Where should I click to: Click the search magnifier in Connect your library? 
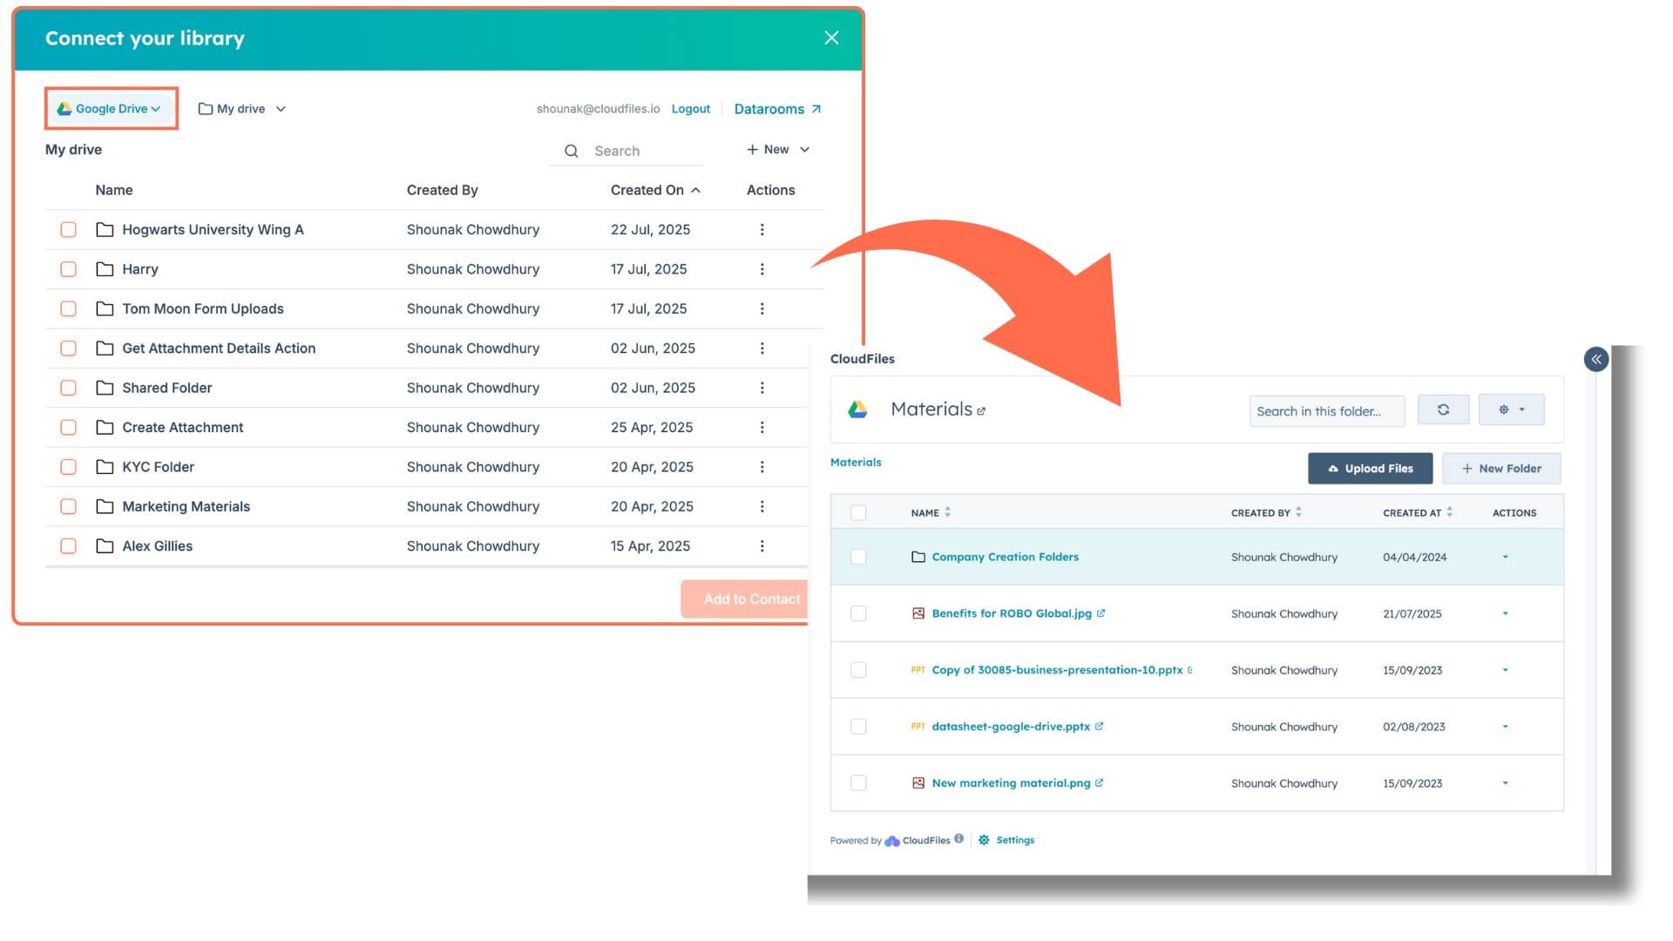pyautogui.click(x=572, y=151)
